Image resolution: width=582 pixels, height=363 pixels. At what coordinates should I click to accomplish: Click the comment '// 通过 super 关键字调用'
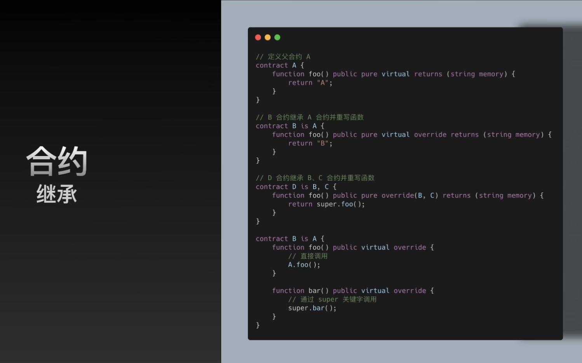click(332, 299)
